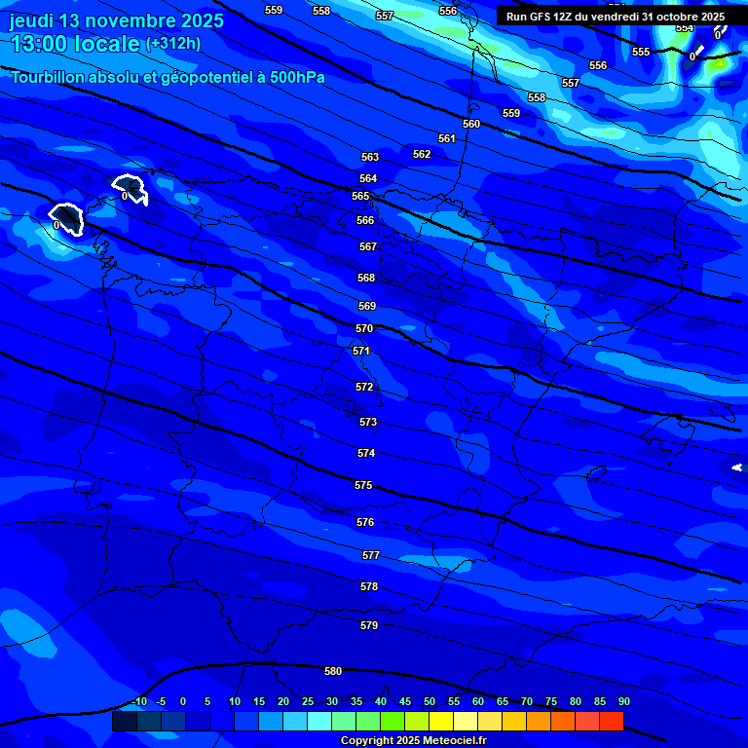748x748 pixels.
Task: Click the '90' value on the legend scale
Action: point(623,701)
